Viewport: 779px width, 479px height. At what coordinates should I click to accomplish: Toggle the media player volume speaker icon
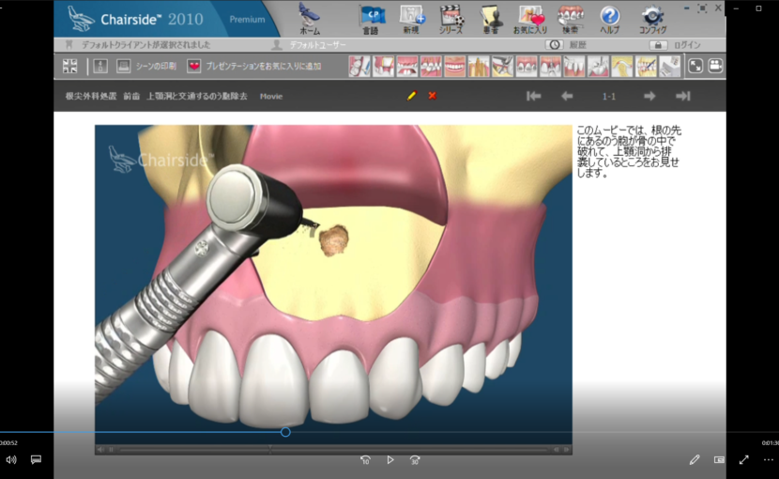(x=11, y=459)
